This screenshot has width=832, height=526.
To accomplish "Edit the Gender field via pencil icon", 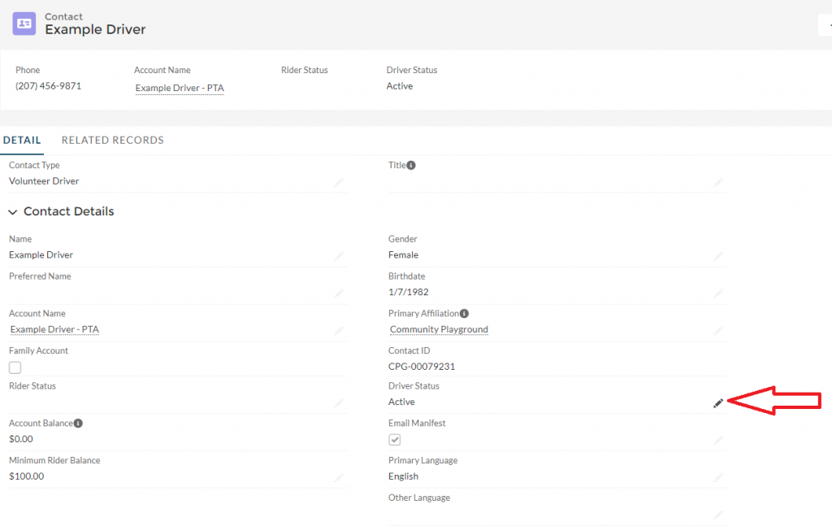I will tap(718, 256).
